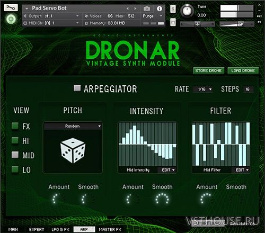265x233 pixels.
Task: Click the Tune value 0.00
Action: tap(201, 15)
